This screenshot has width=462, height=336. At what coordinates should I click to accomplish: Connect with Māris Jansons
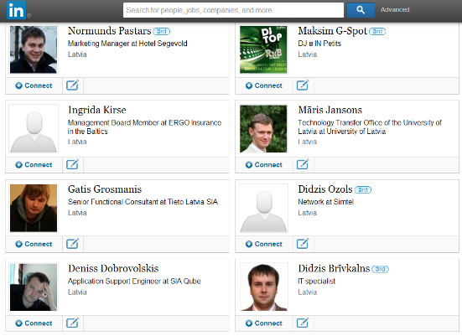pos(264,165)
